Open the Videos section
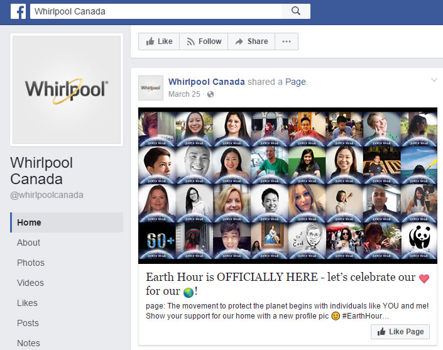 click(30, 283)
